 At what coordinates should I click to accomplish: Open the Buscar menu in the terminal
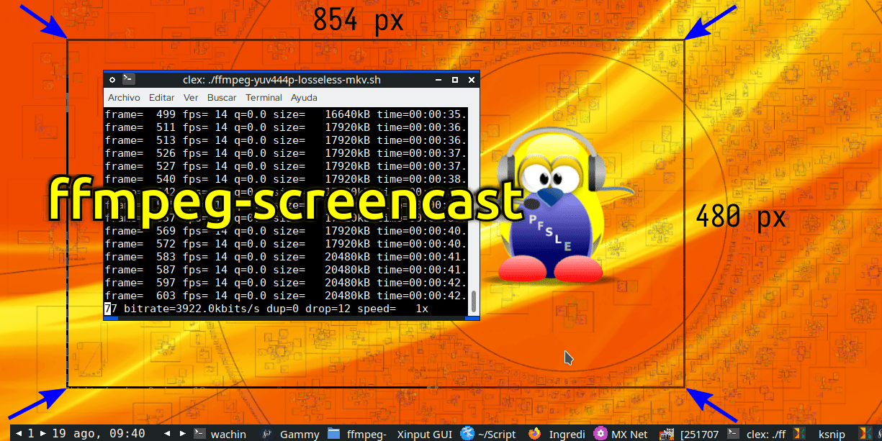point(221,97)
